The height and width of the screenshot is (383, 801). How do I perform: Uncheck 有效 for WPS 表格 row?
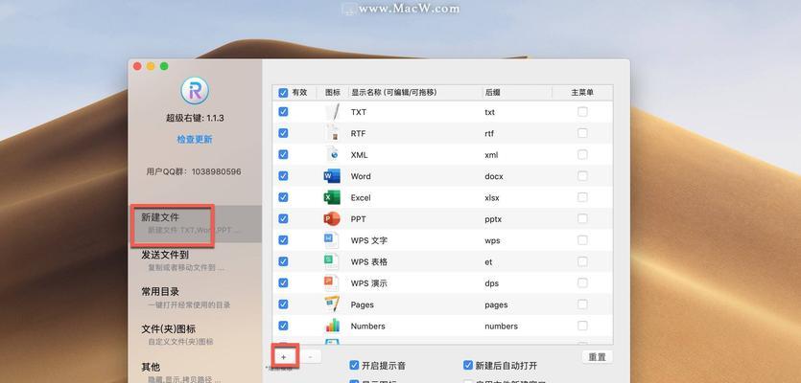[283, 261]
